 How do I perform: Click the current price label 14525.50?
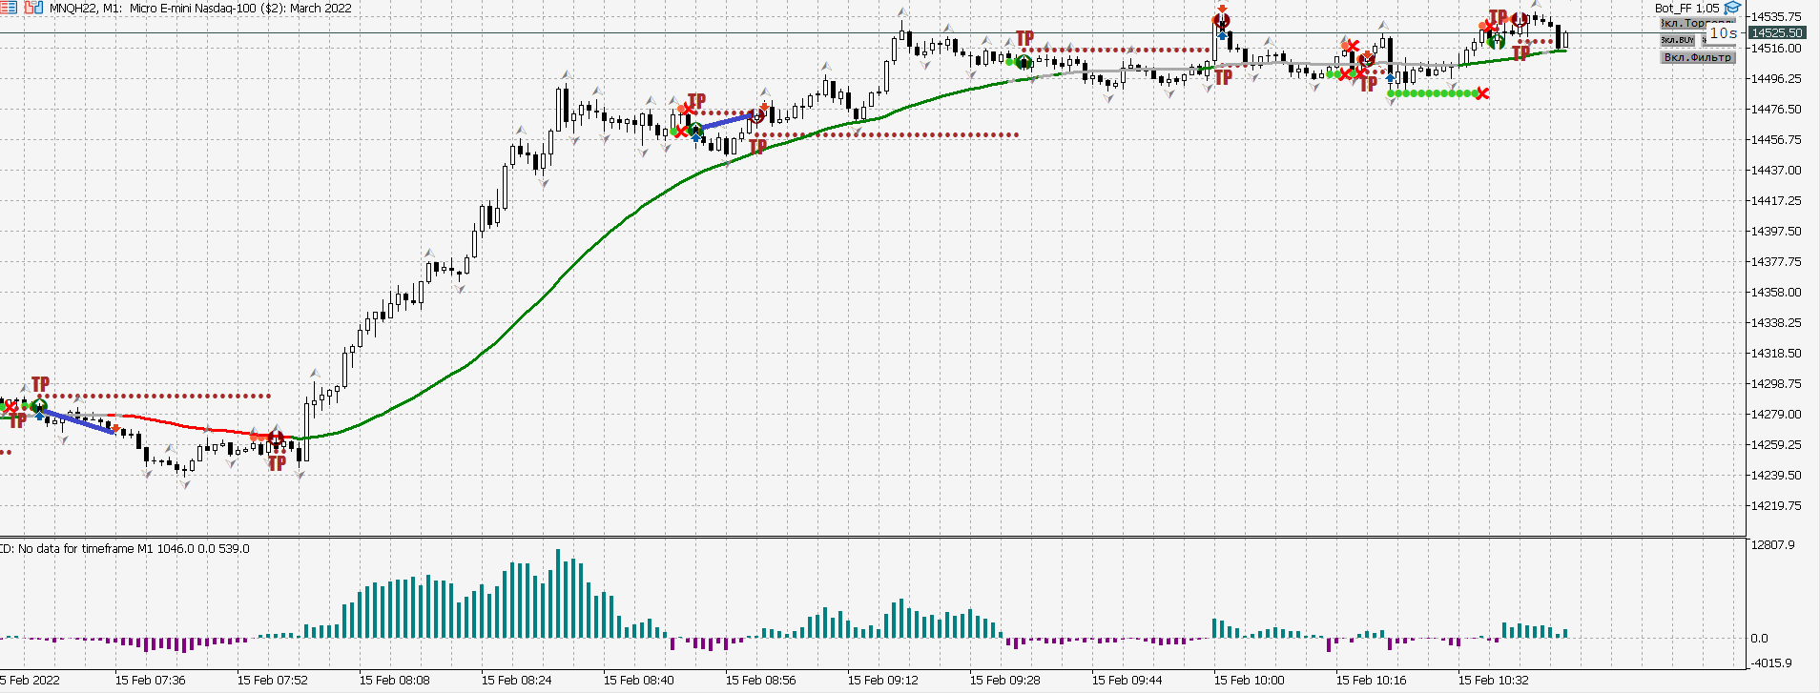coord(1777,32)
